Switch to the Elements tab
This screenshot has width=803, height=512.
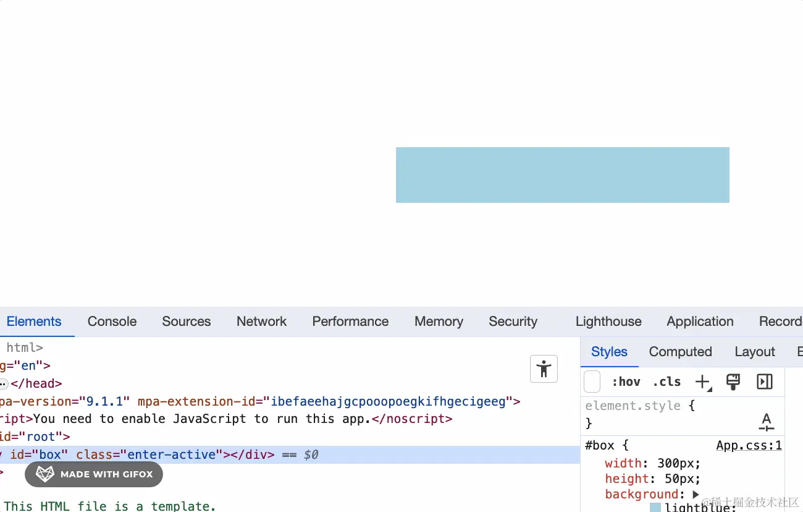[34, 322]
